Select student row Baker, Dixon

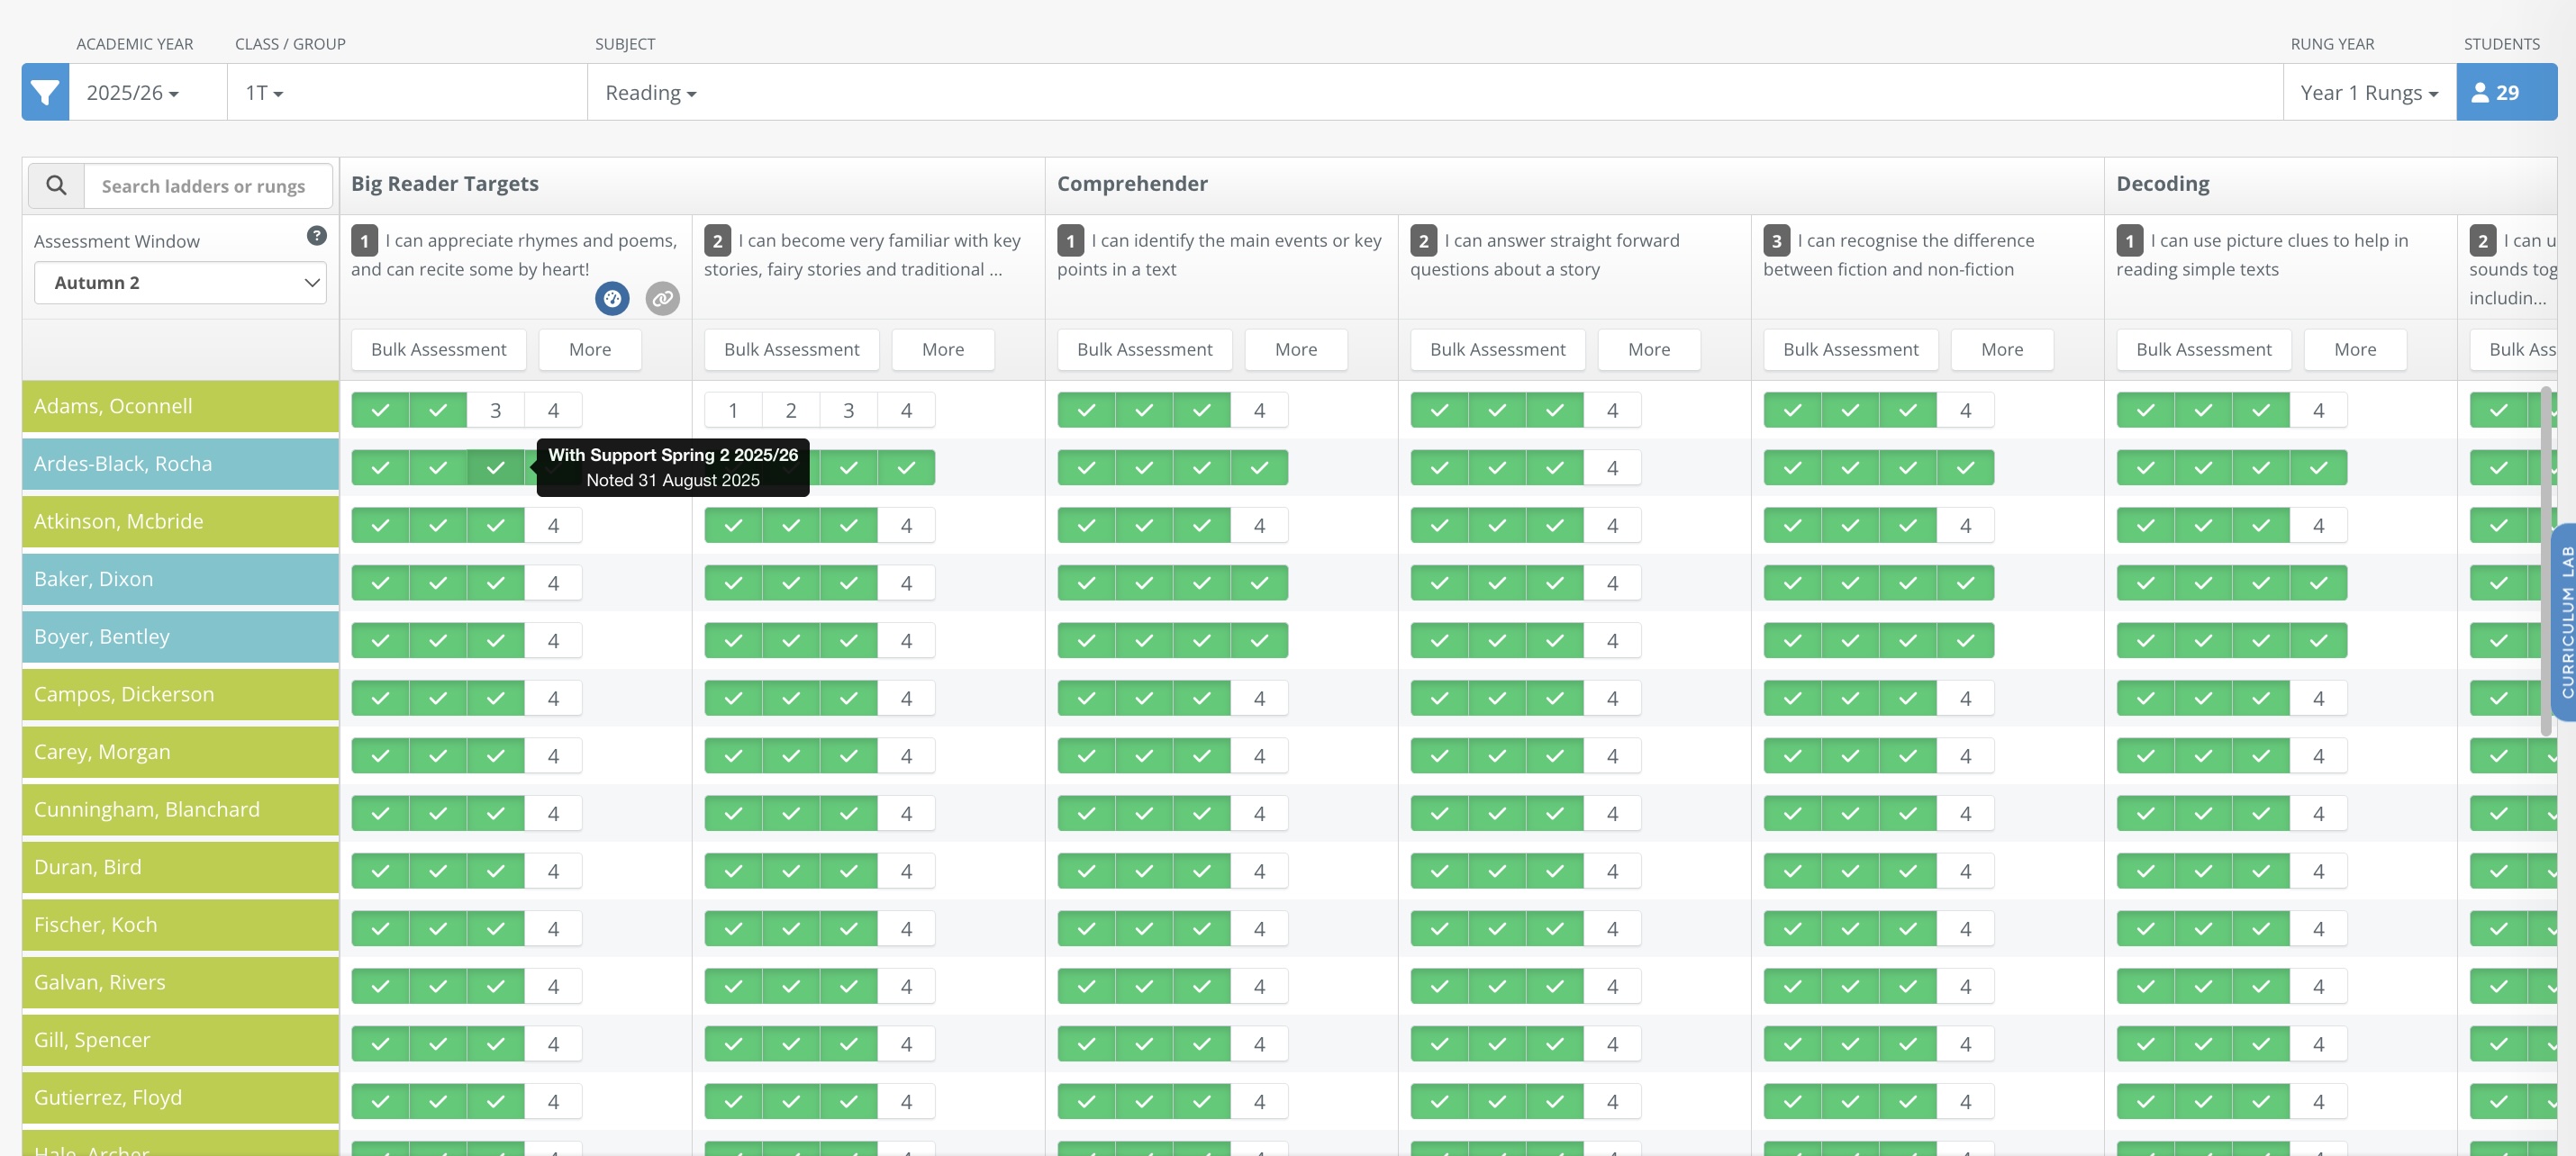(180, 579)
